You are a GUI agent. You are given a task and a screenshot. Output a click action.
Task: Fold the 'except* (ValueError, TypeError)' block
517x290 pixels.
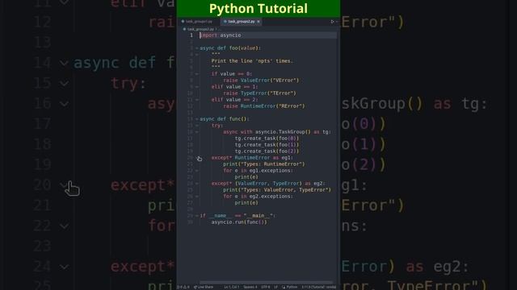coord(197,184)
